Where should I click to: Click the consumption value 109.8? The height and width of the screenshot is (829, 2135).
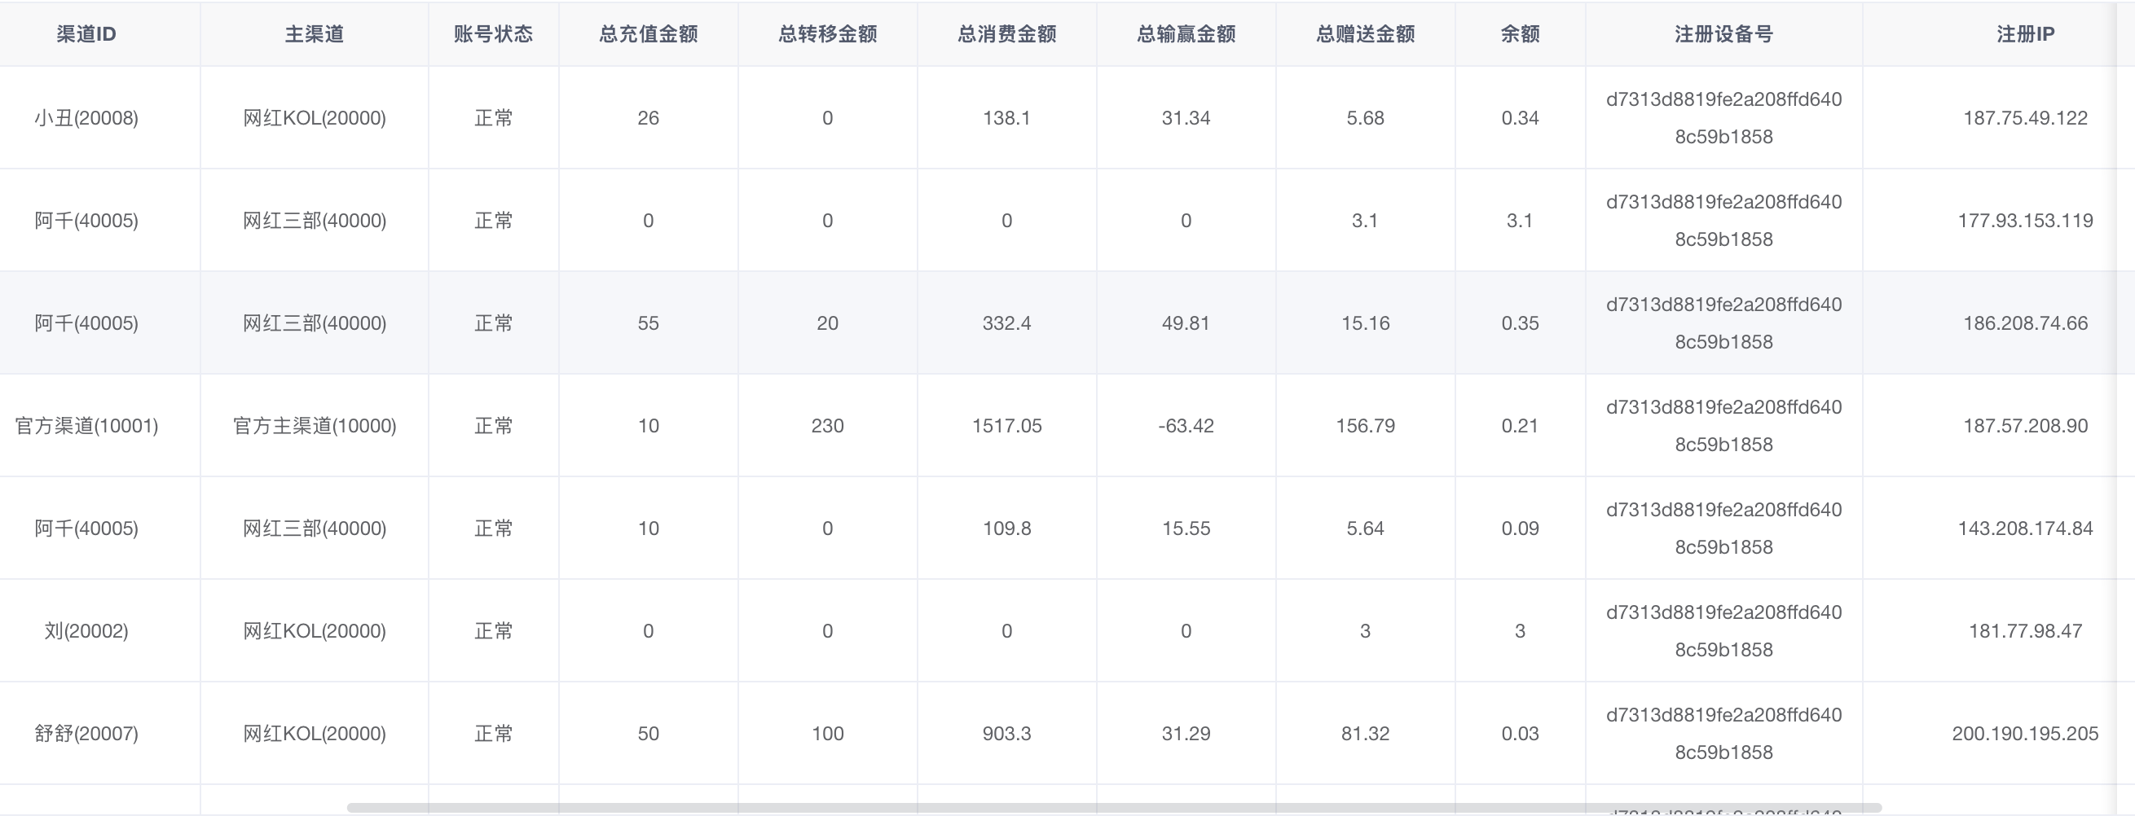coord(1006,529)
